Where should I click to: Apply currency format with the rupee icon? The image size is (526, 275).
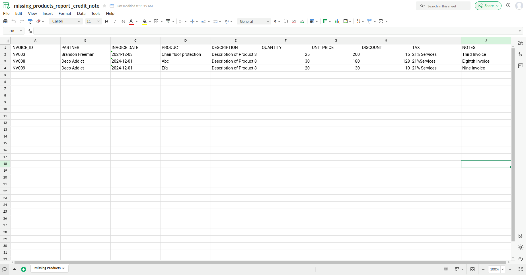click(x=275, y=21)
